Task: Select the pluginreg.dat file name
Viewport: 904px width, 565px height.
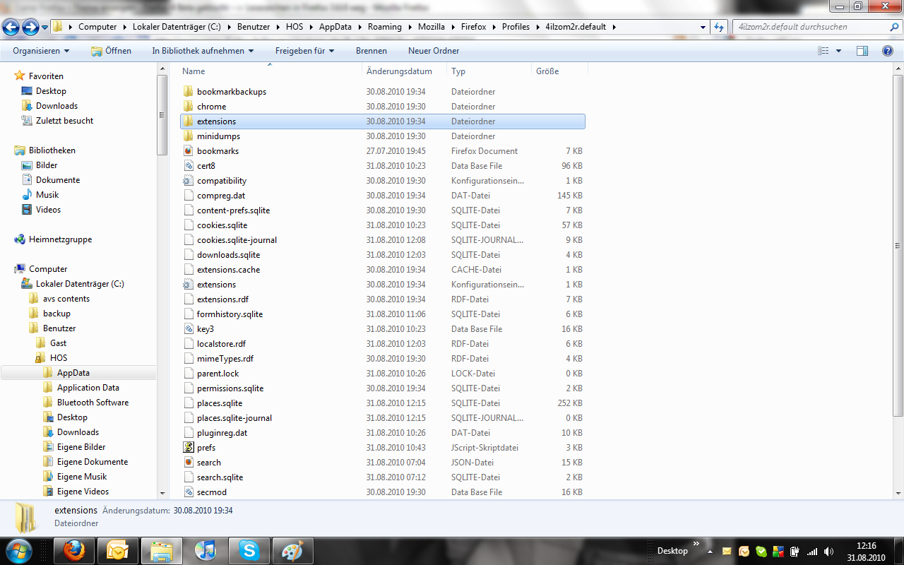Action: tap(222, 433)
